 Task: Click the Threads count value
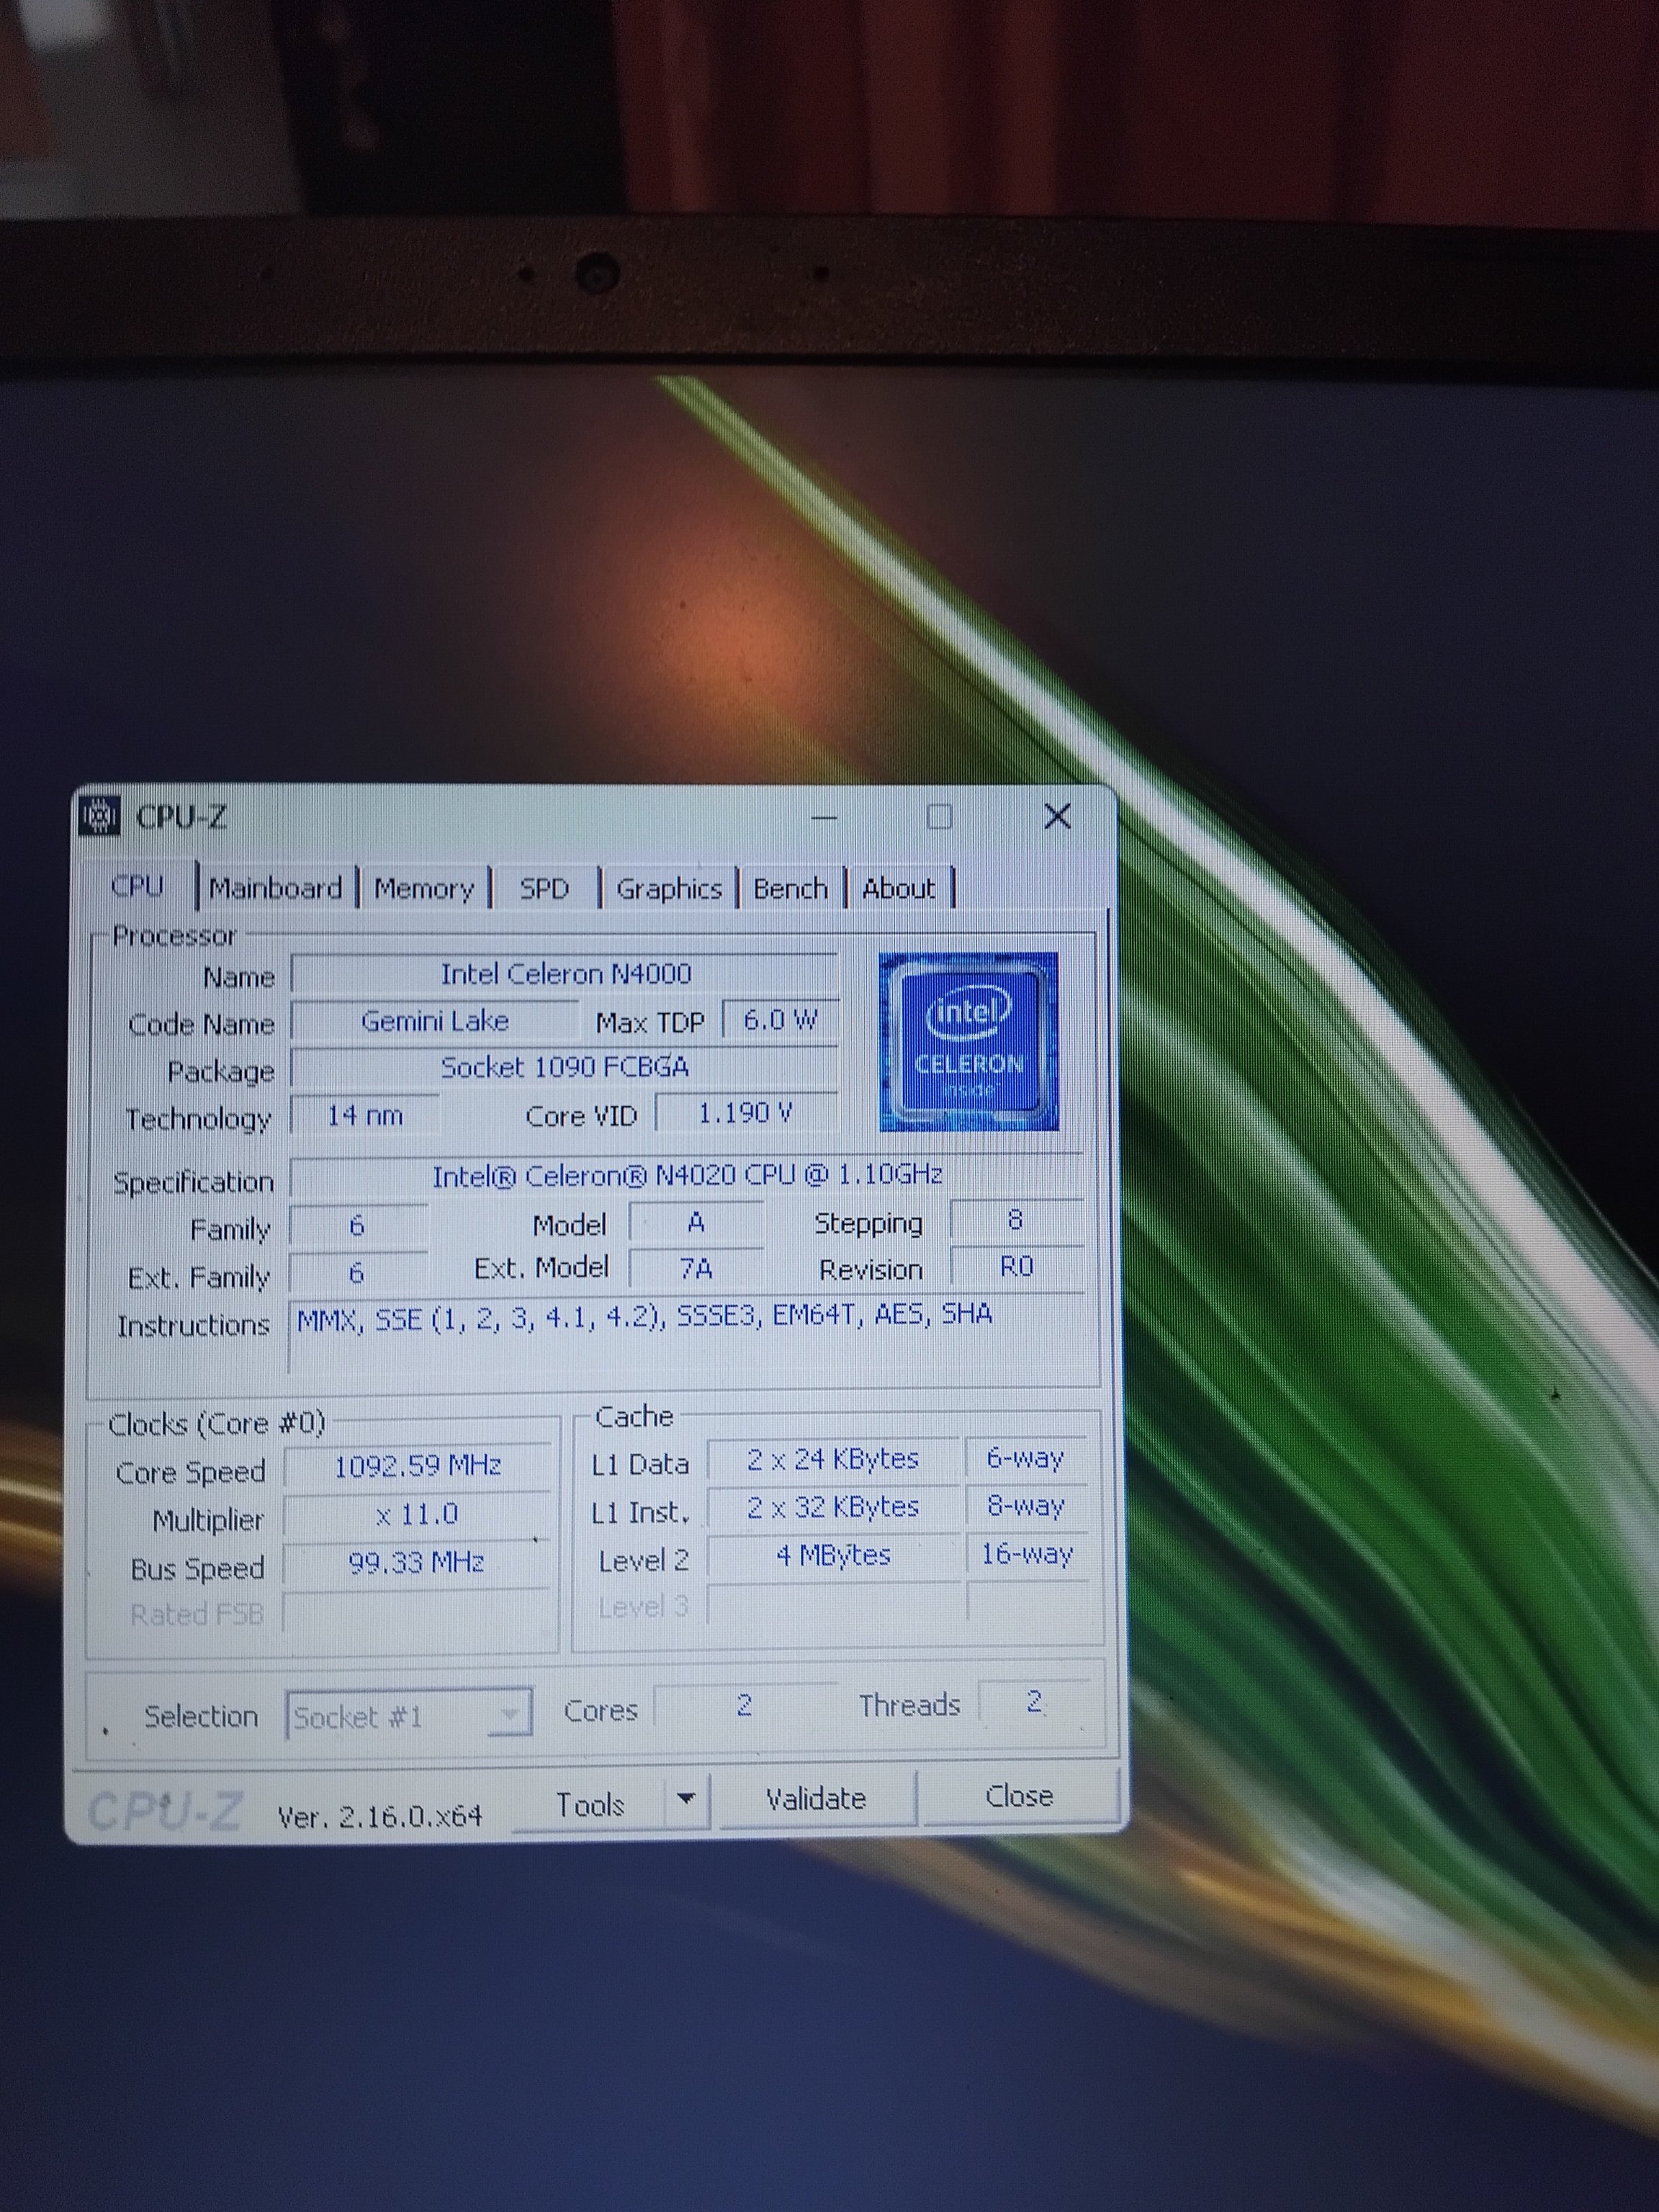(x=1034, y=1701)
